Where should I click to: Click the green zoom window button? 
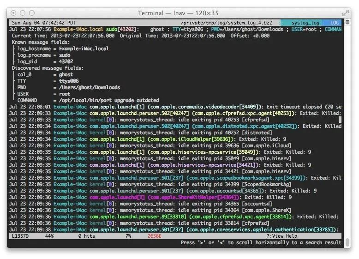[x=32, y=13]
